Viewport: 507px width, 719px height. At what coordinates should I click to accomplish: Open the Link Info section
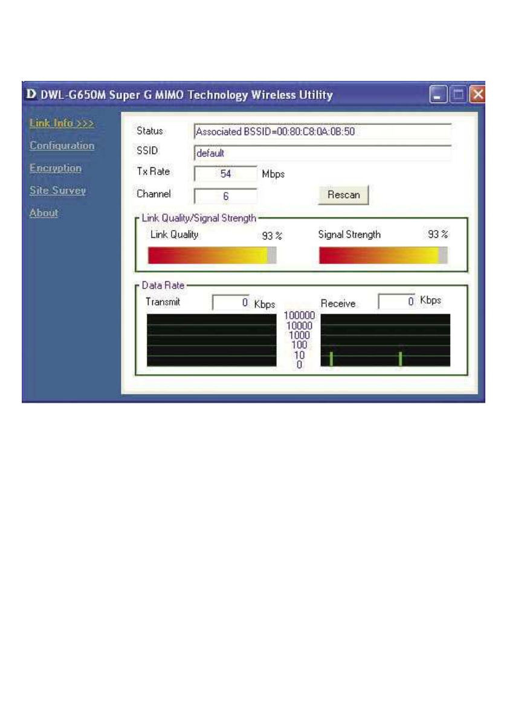62,124
